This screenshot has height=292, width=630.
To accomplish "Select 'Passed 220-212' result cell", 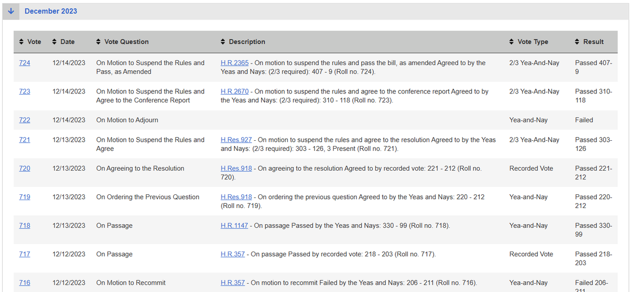I will click(593, 201).
